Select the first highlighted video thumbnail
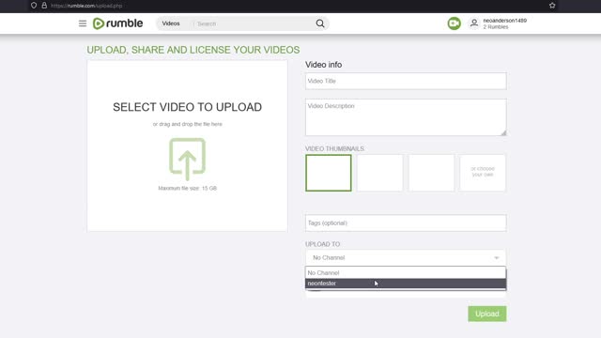 (329, 173)
